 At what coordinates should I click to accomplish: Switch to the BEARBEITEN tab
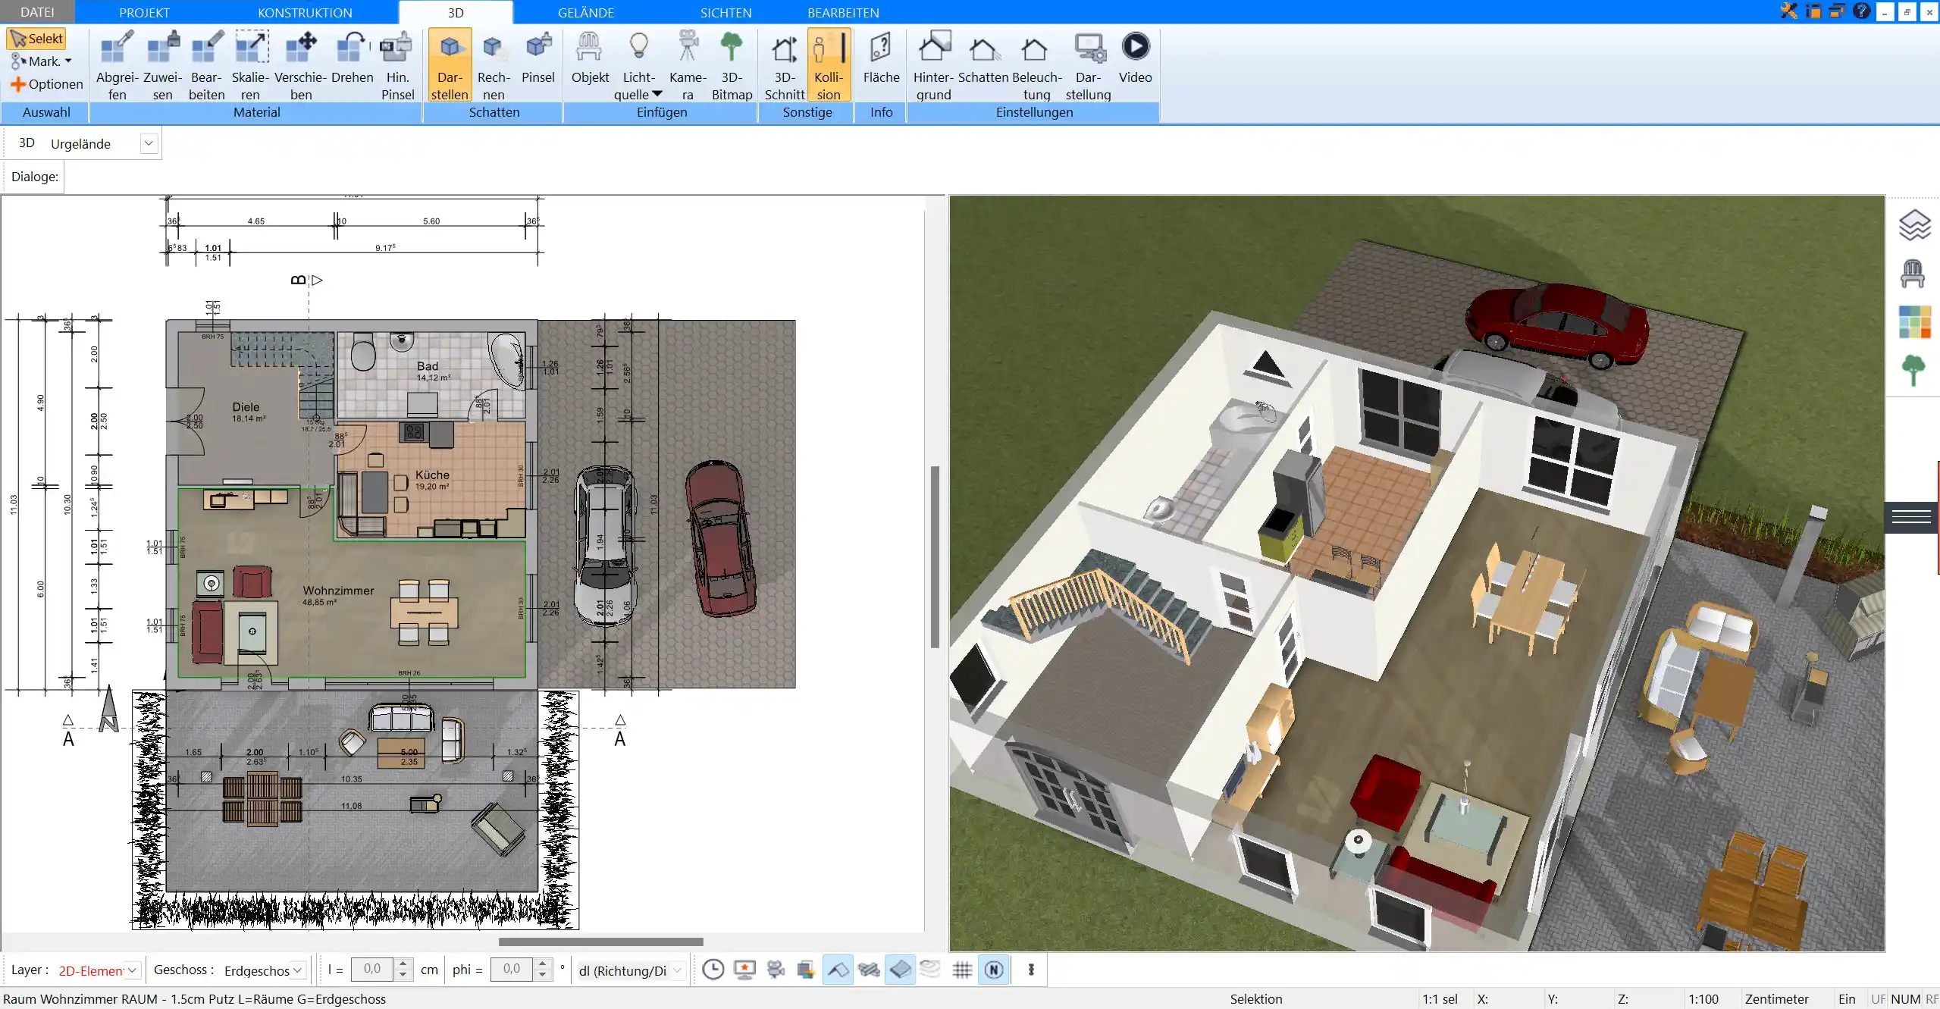(x=843, y=12)
